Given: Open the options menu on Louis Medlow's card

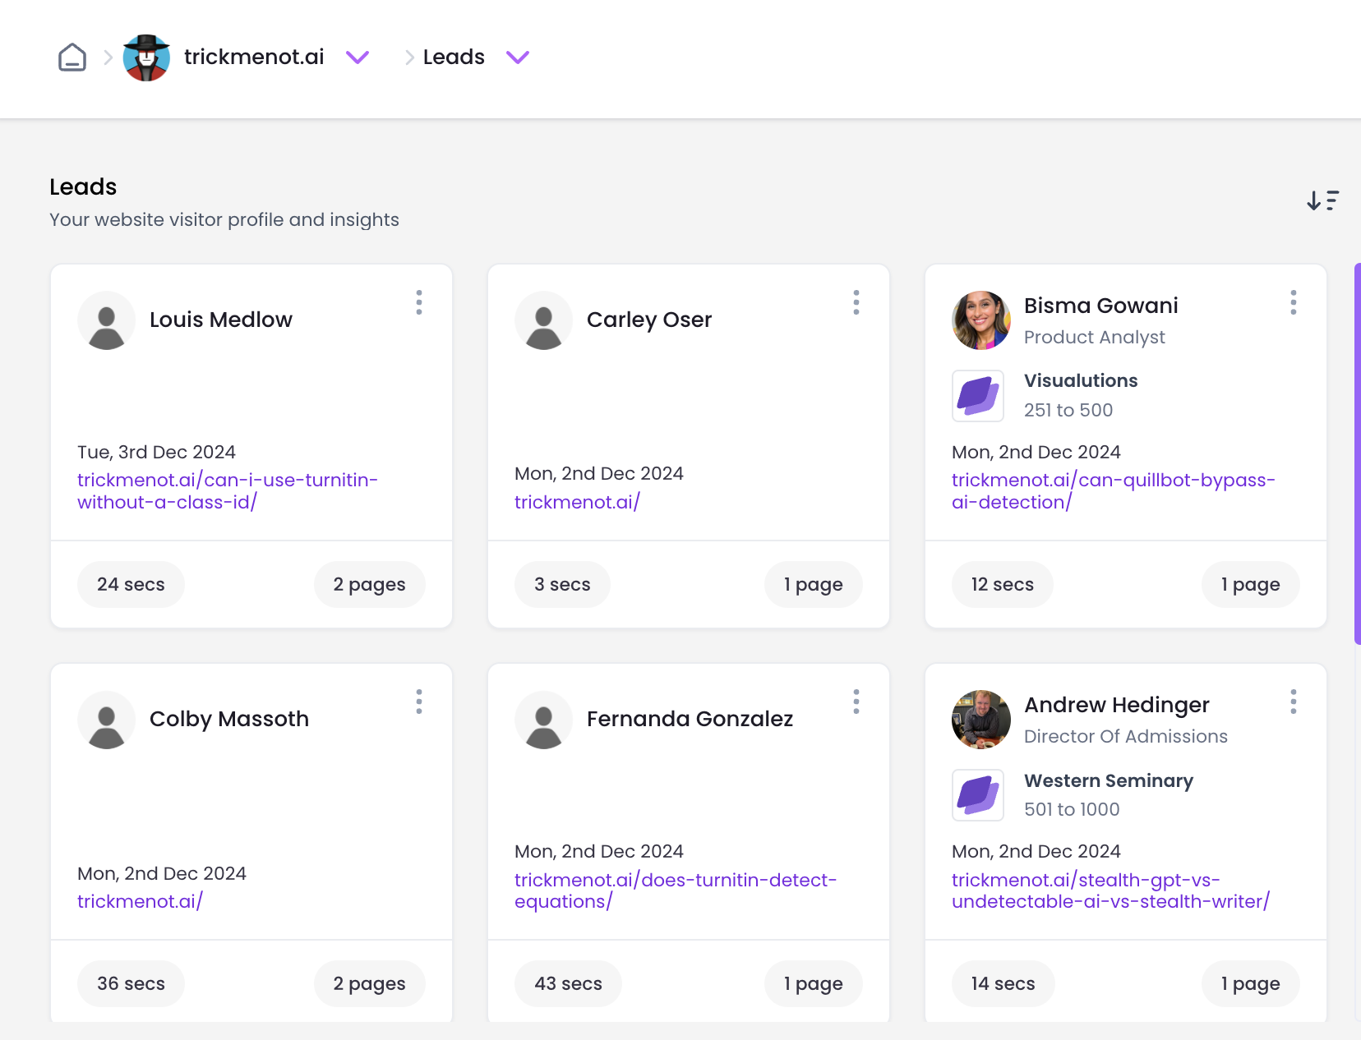Looking at the screenshot, I should point(419,302).
